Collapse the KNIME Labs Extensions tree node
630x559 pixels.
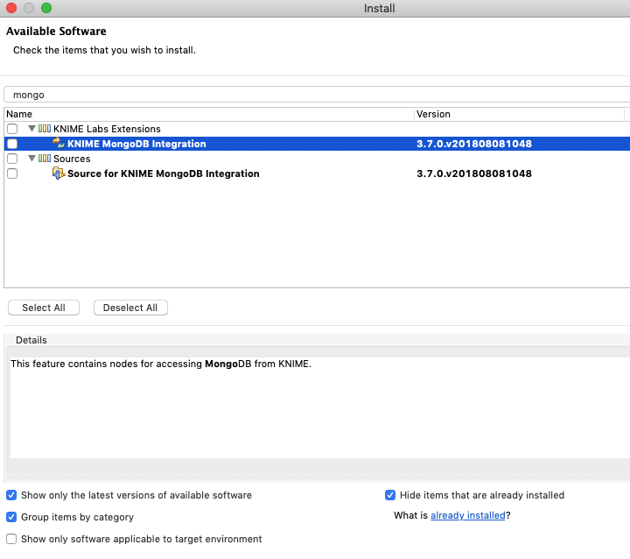coord(31,129)
